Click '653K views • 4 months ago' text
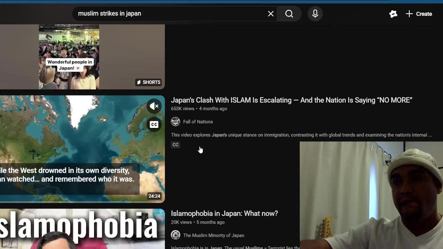The width and height of the screenshot is (443, 249). [x=199, y=109]
